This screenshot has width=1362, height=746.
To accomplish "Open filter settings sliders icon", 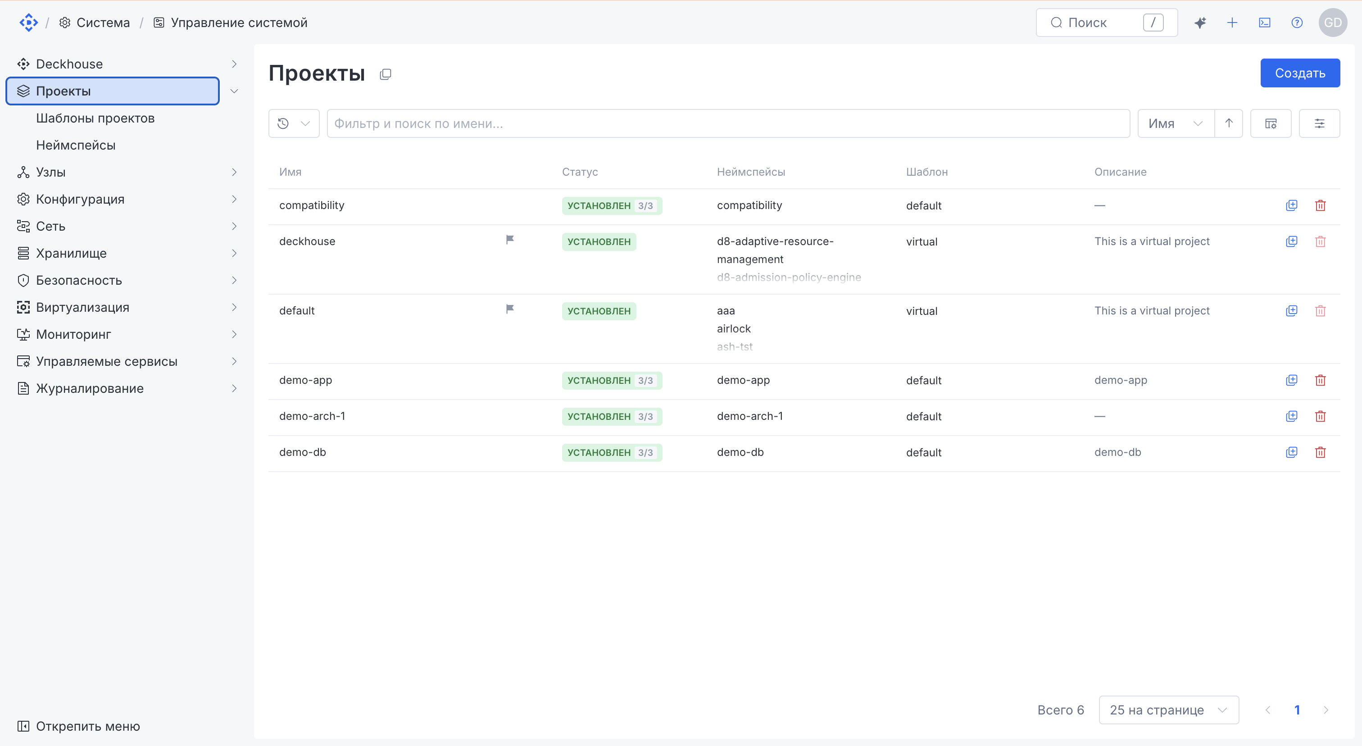I will [x=1319, y=124].
